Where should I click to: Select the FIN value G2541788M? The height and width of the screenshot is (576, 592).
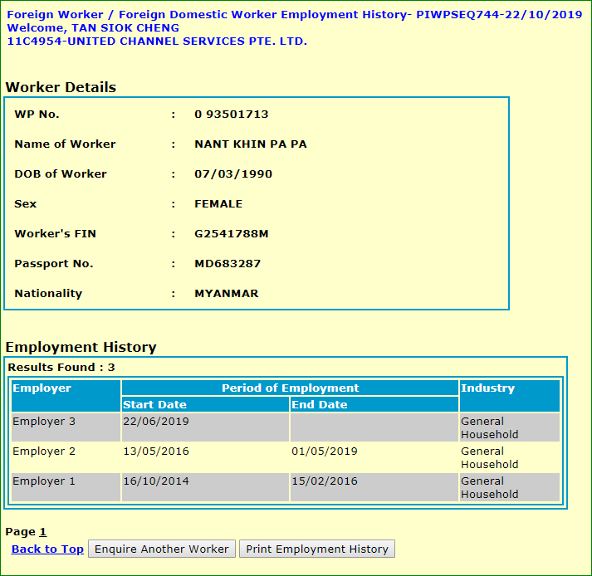click(231, 234)
